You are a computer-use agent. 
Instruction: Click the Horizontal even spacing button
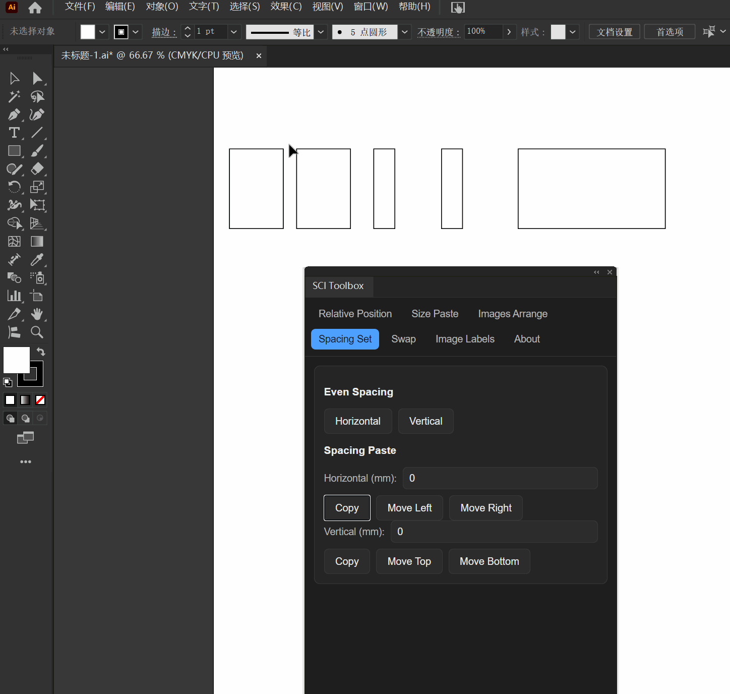tap(358, 421)
